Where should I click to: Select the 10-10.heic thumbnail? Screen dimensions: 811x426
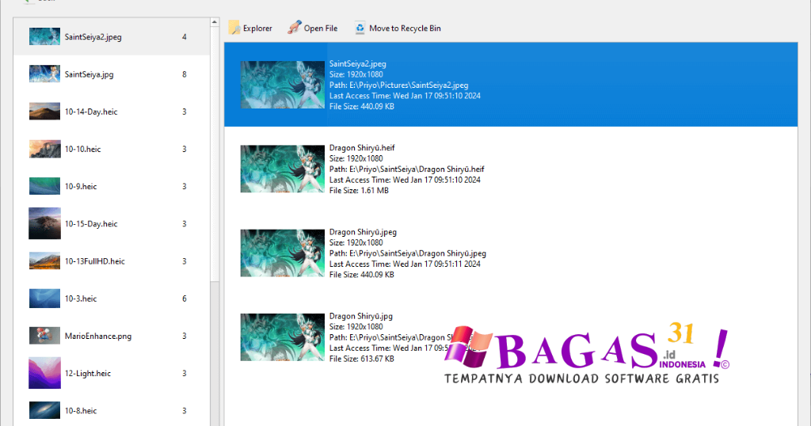[x=44, y=149]
